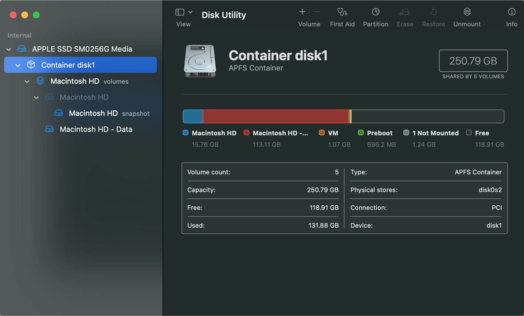This screenshot has height=316, width=524.
Task: Collapse the APPLE SSD SM0256G Media tree
Action: pyautogui.click(x=9, y=49)
